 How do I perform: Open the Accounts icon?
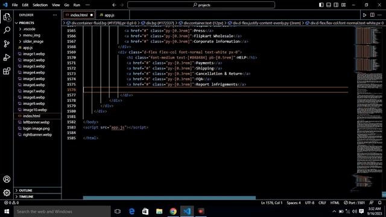click(7, 179)
